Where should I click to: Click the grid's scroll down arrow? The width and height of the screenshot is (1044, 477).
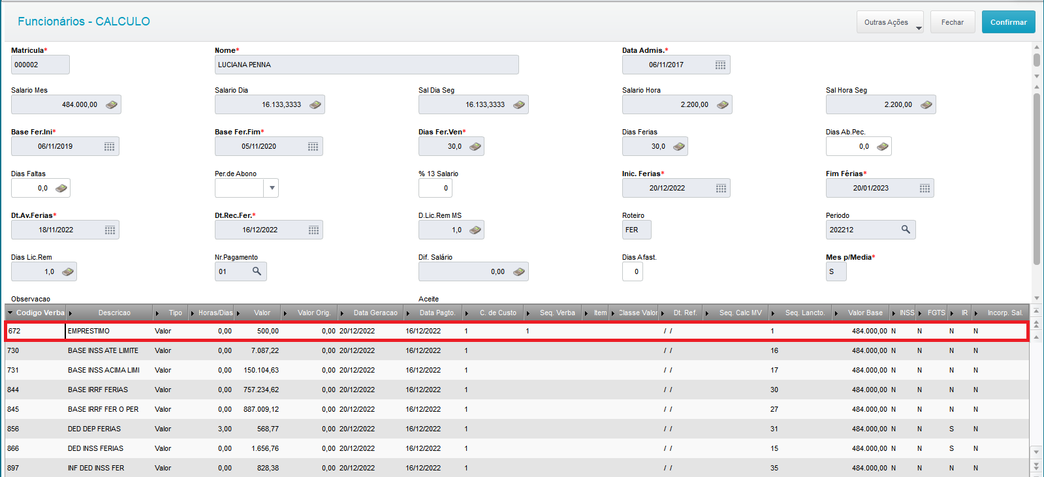click(1037, 452)
